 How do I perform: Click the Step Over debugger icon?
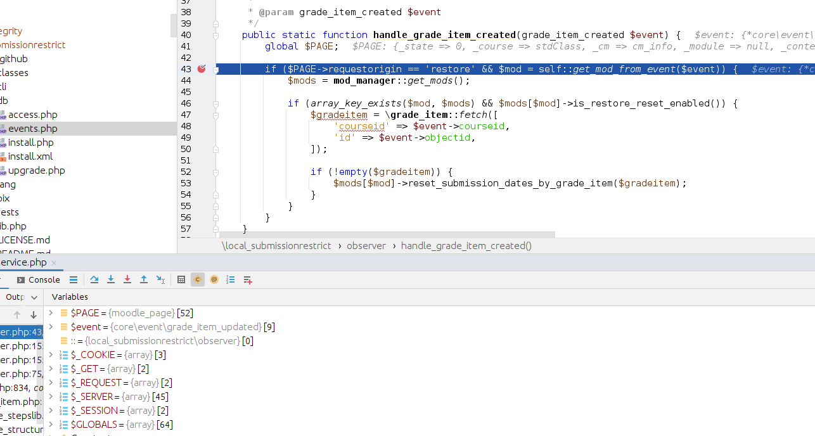(x=94, y=279)
